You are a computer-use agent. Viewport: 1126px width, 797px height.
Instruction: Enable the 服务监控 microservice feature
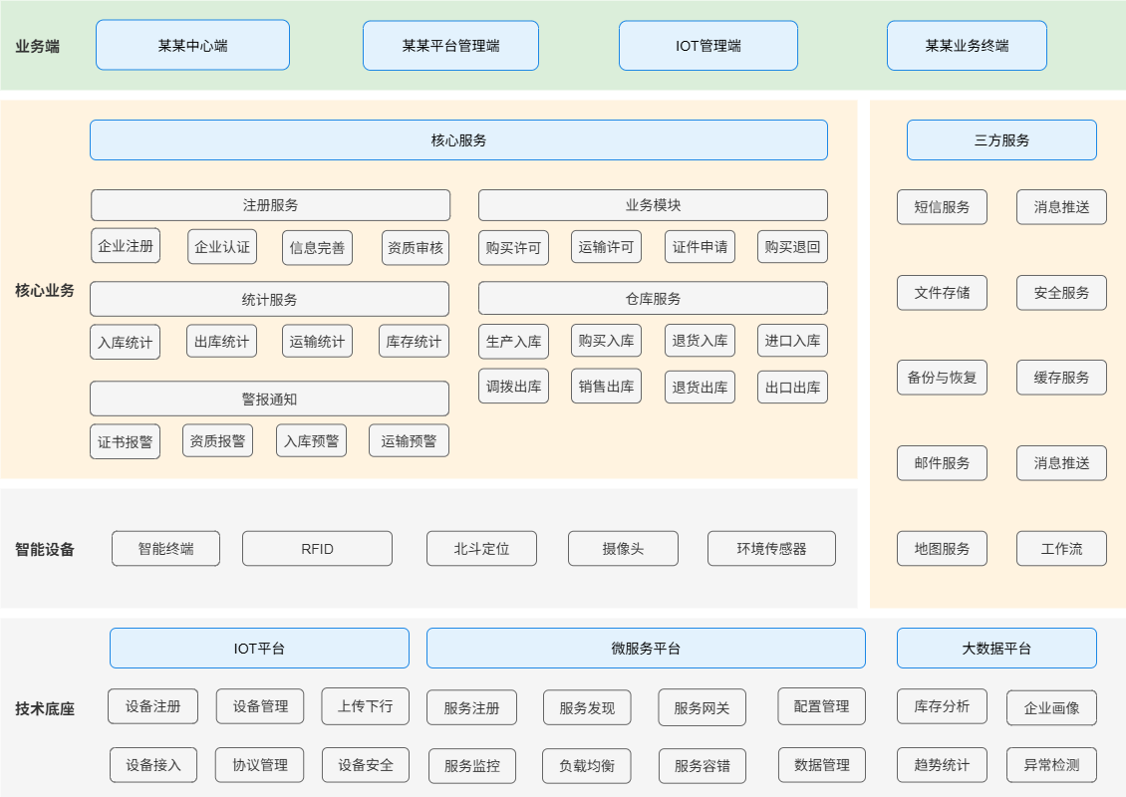471,765
